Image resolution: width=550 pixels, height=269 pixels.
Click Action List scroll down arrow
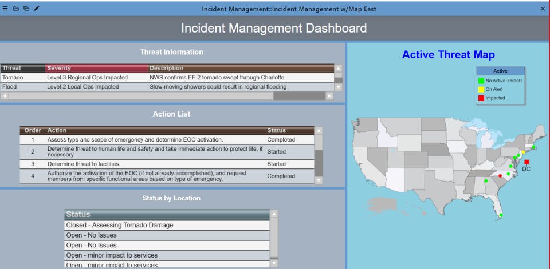pos(319,180)
